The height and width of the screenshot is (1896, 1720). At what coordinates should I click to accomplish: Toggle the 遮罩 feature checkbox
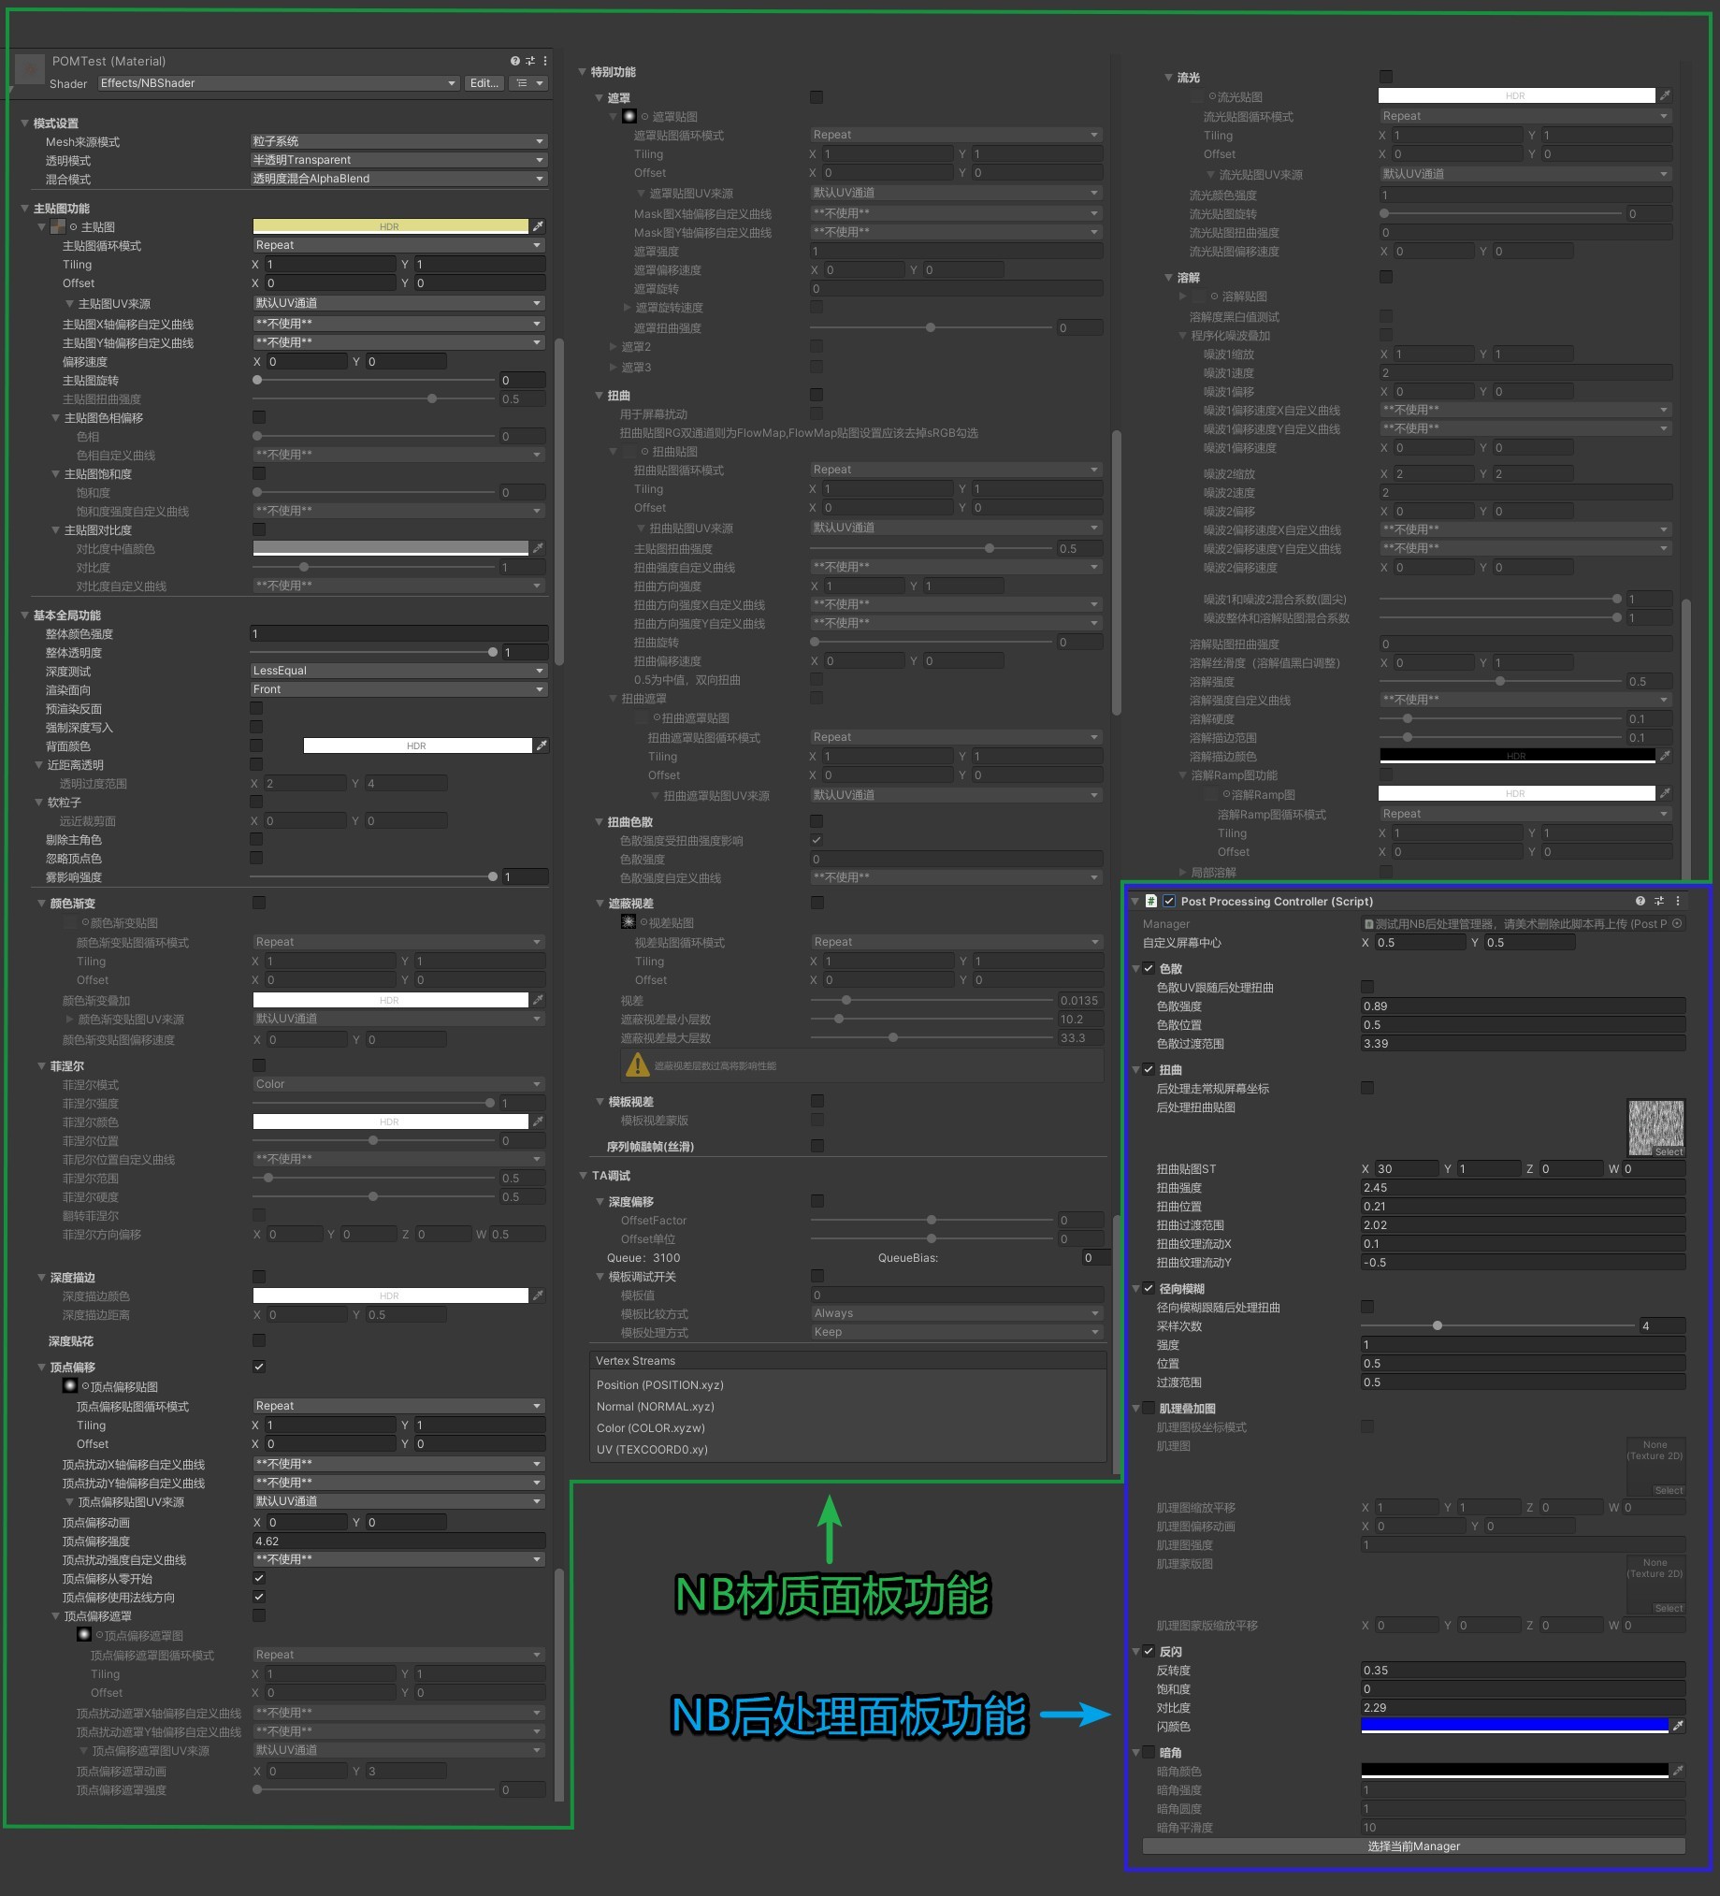(x=817, y=97)
